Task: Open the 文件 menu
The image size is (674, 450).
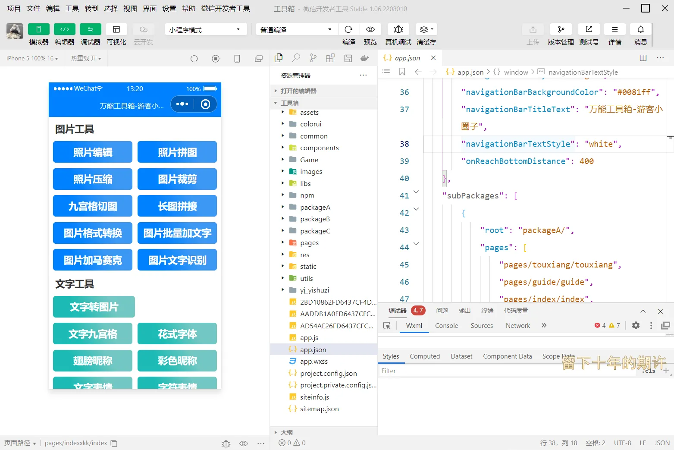Action: 33,9
